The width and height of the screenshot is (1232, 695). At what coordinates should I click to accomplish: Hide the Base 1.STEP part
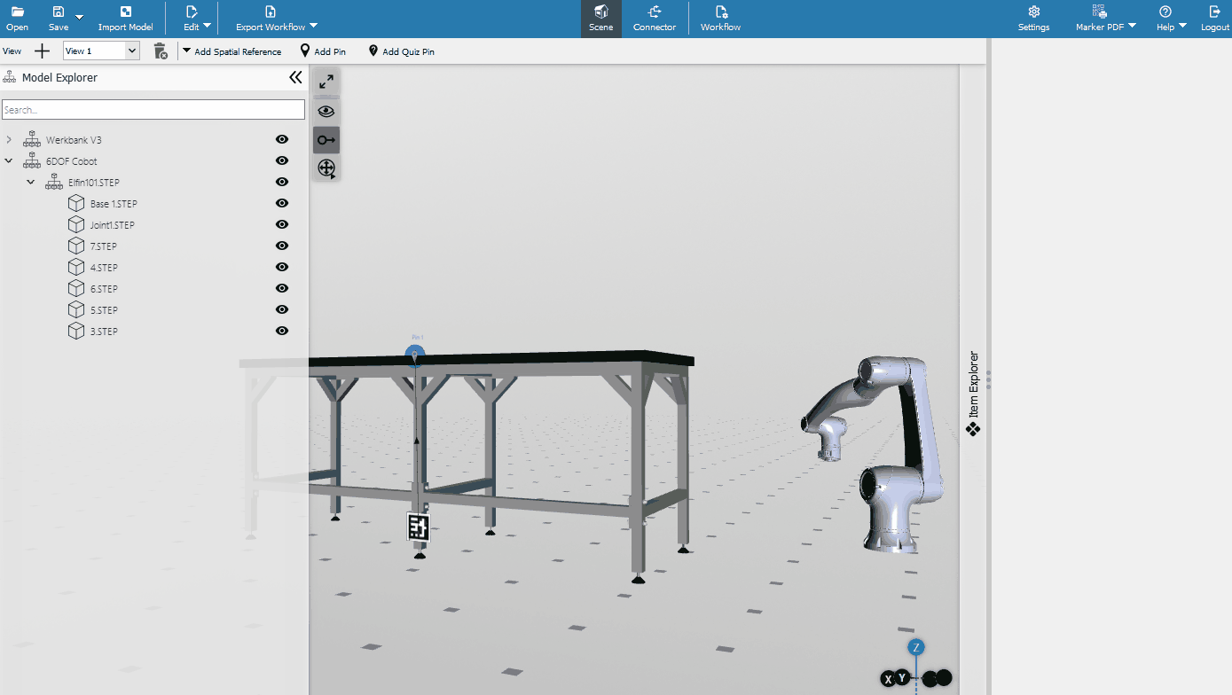(282, 203)
